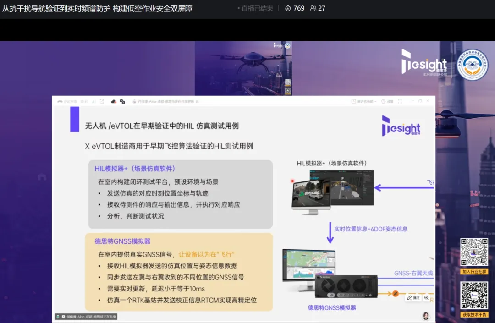The width and height of the screenshot is (495, 323).
Task: Click the keyboard shortcut icon beside cloud recording
Action: 123,100
